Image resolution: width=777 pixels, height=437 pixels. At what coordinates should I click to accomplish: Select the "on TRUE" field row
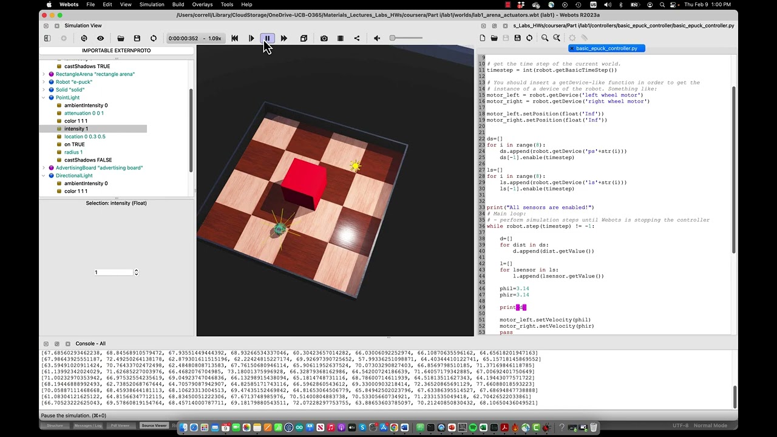74,144
